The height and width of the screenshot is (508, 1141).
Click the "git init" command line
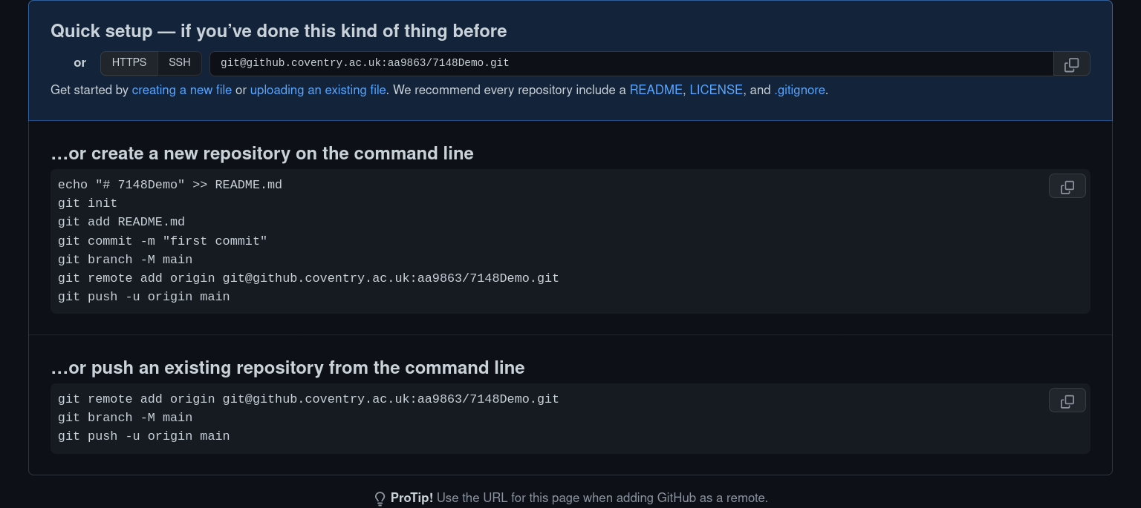[88, 203]
